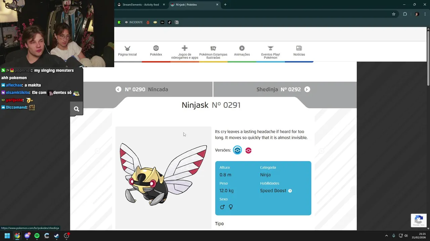Open Pokémon Estampas Ilustradas section
Image resolution: width=430 pixels, height=241 pixels.
(x=213, y=53)
